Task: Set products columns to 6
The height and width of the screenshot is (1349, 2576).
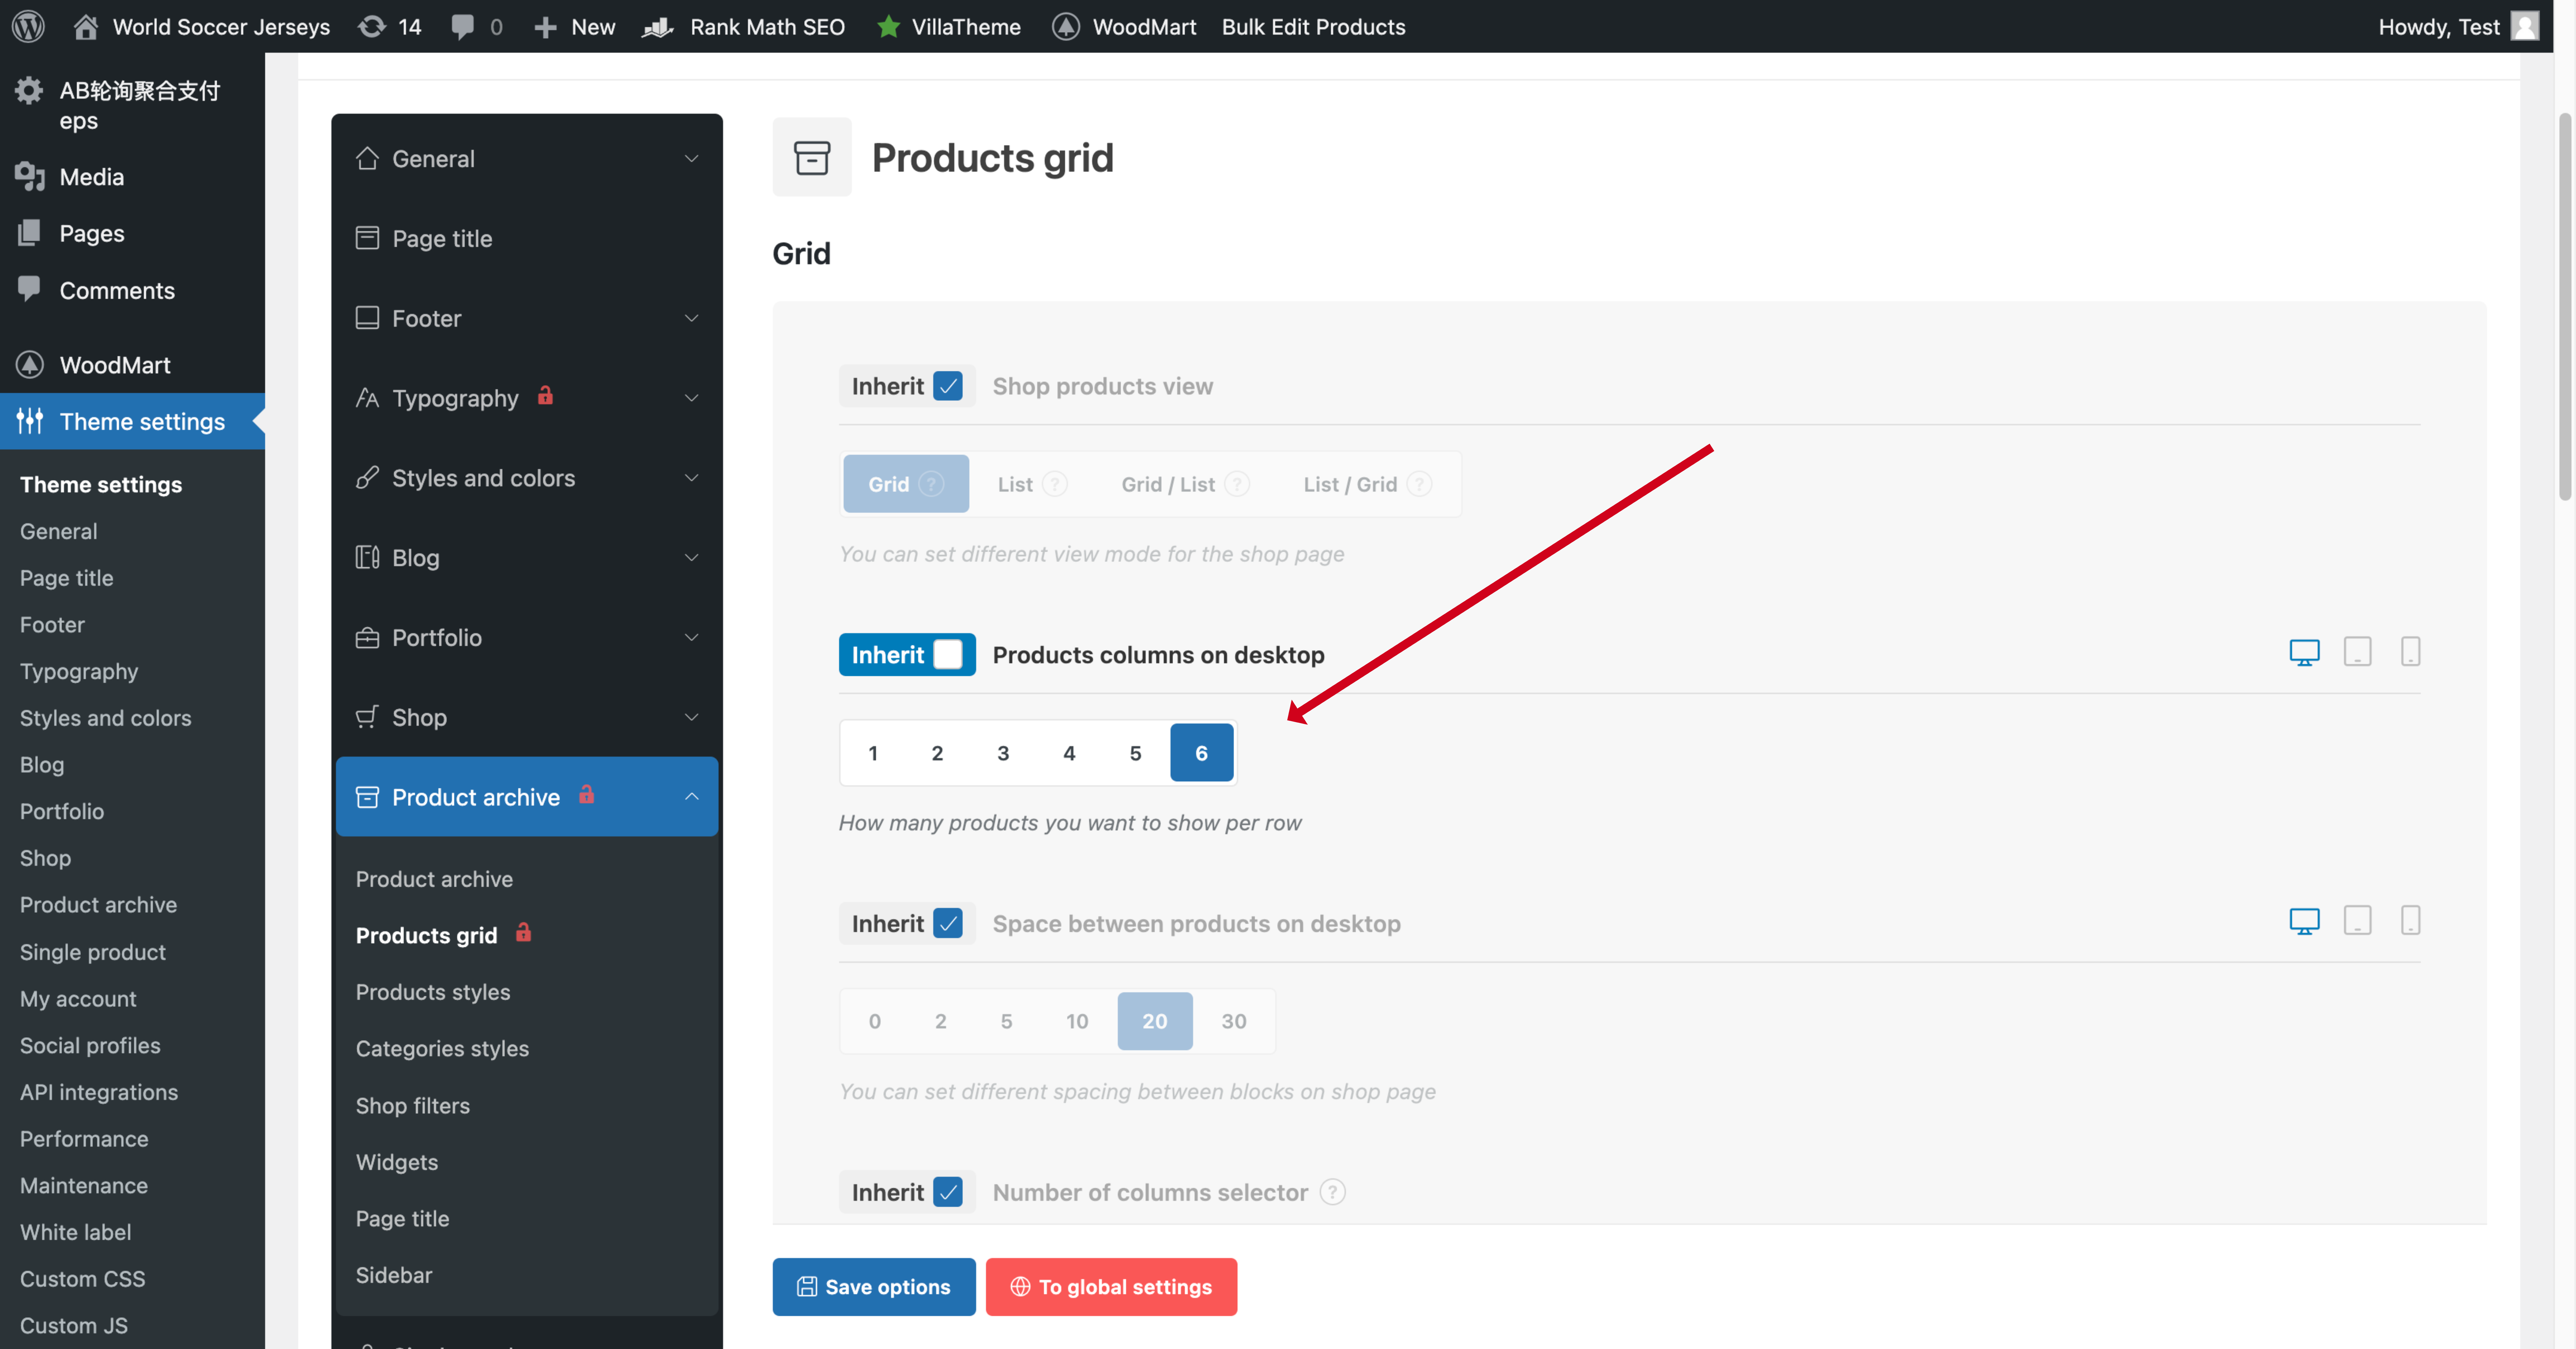Action: tap(1201, 753)
